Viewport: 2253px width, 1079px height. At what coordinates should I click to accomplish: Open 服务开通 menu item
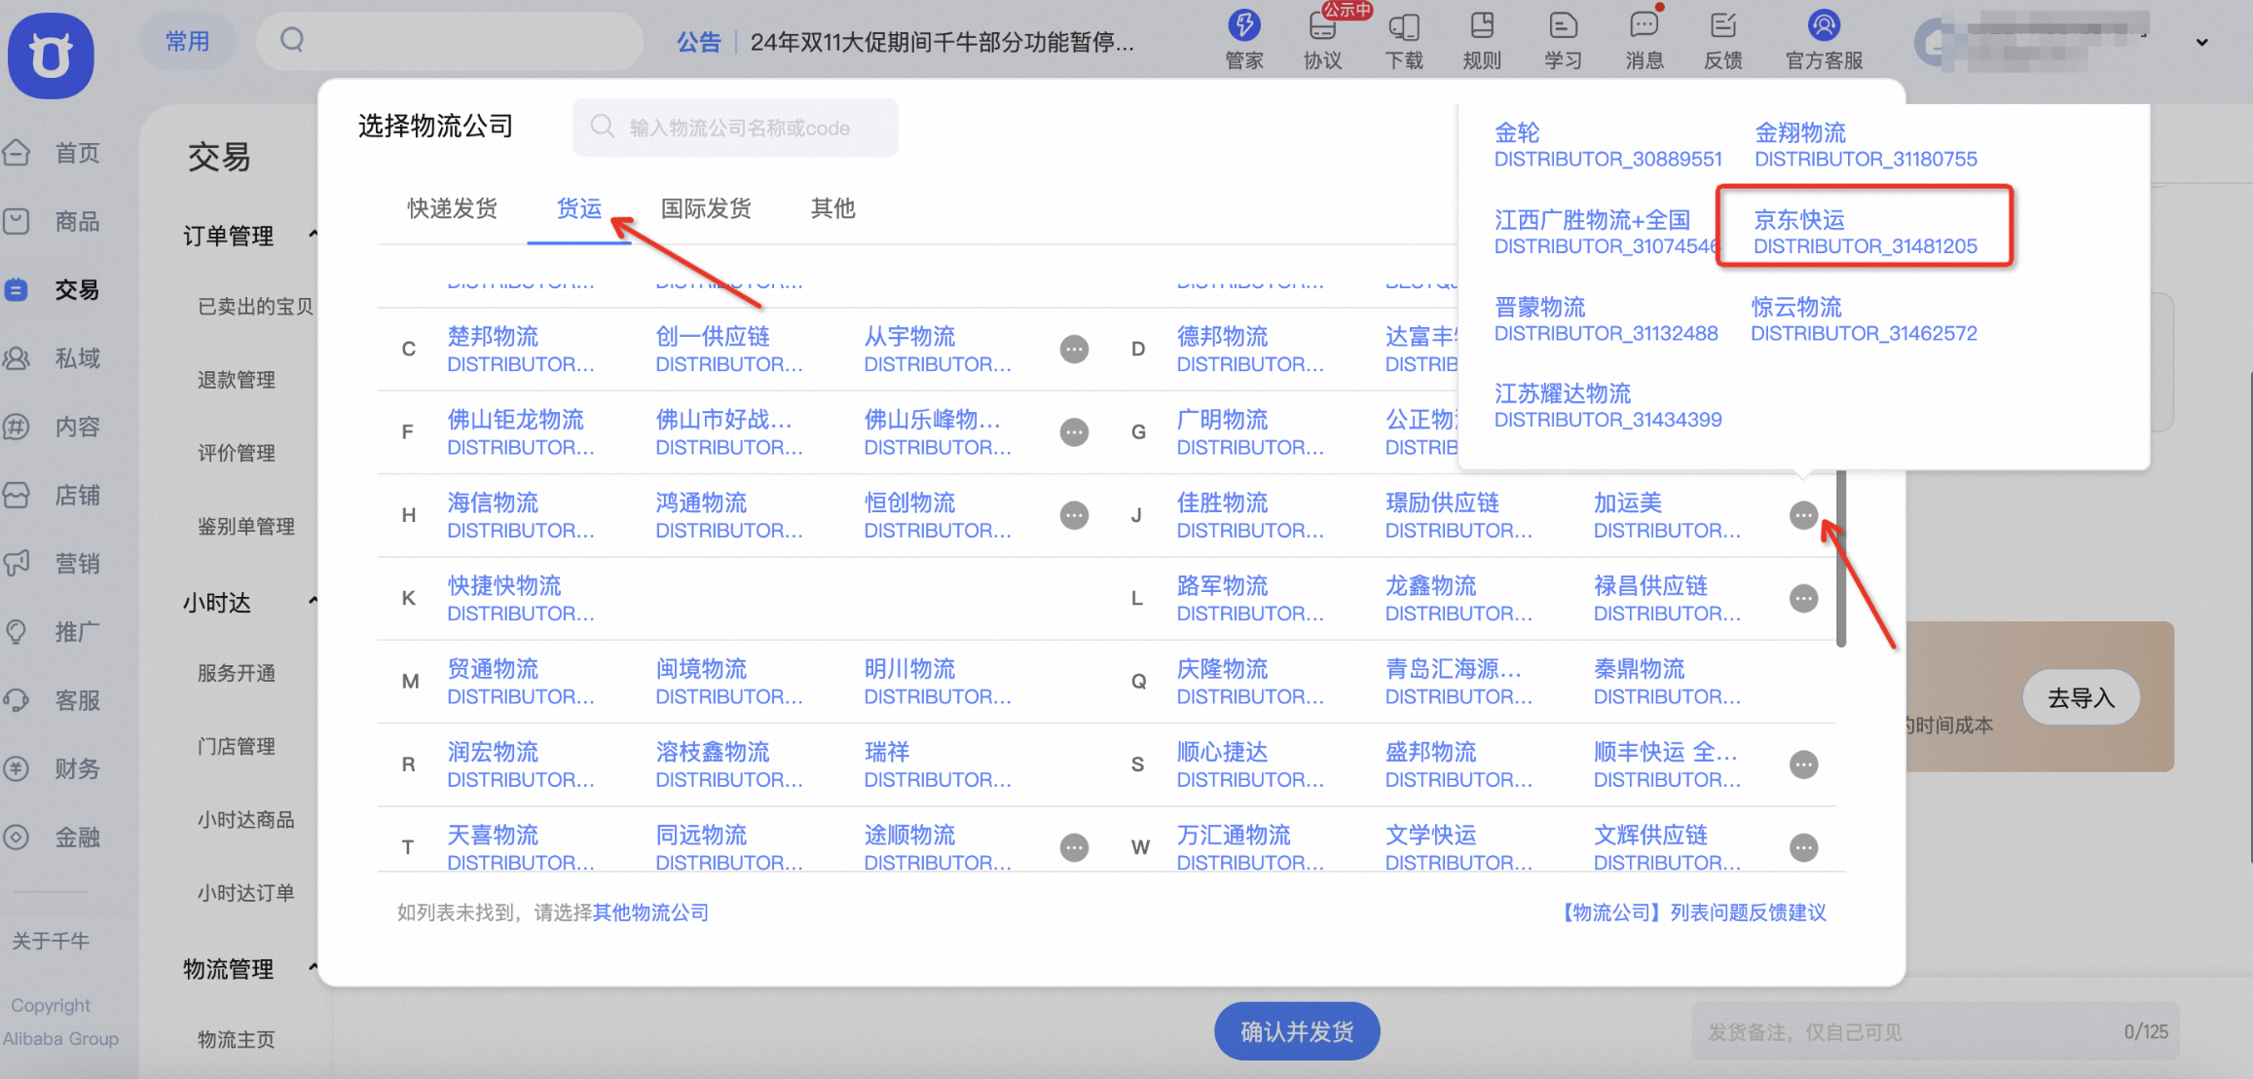pyautogui.click(x=237, y=673)
